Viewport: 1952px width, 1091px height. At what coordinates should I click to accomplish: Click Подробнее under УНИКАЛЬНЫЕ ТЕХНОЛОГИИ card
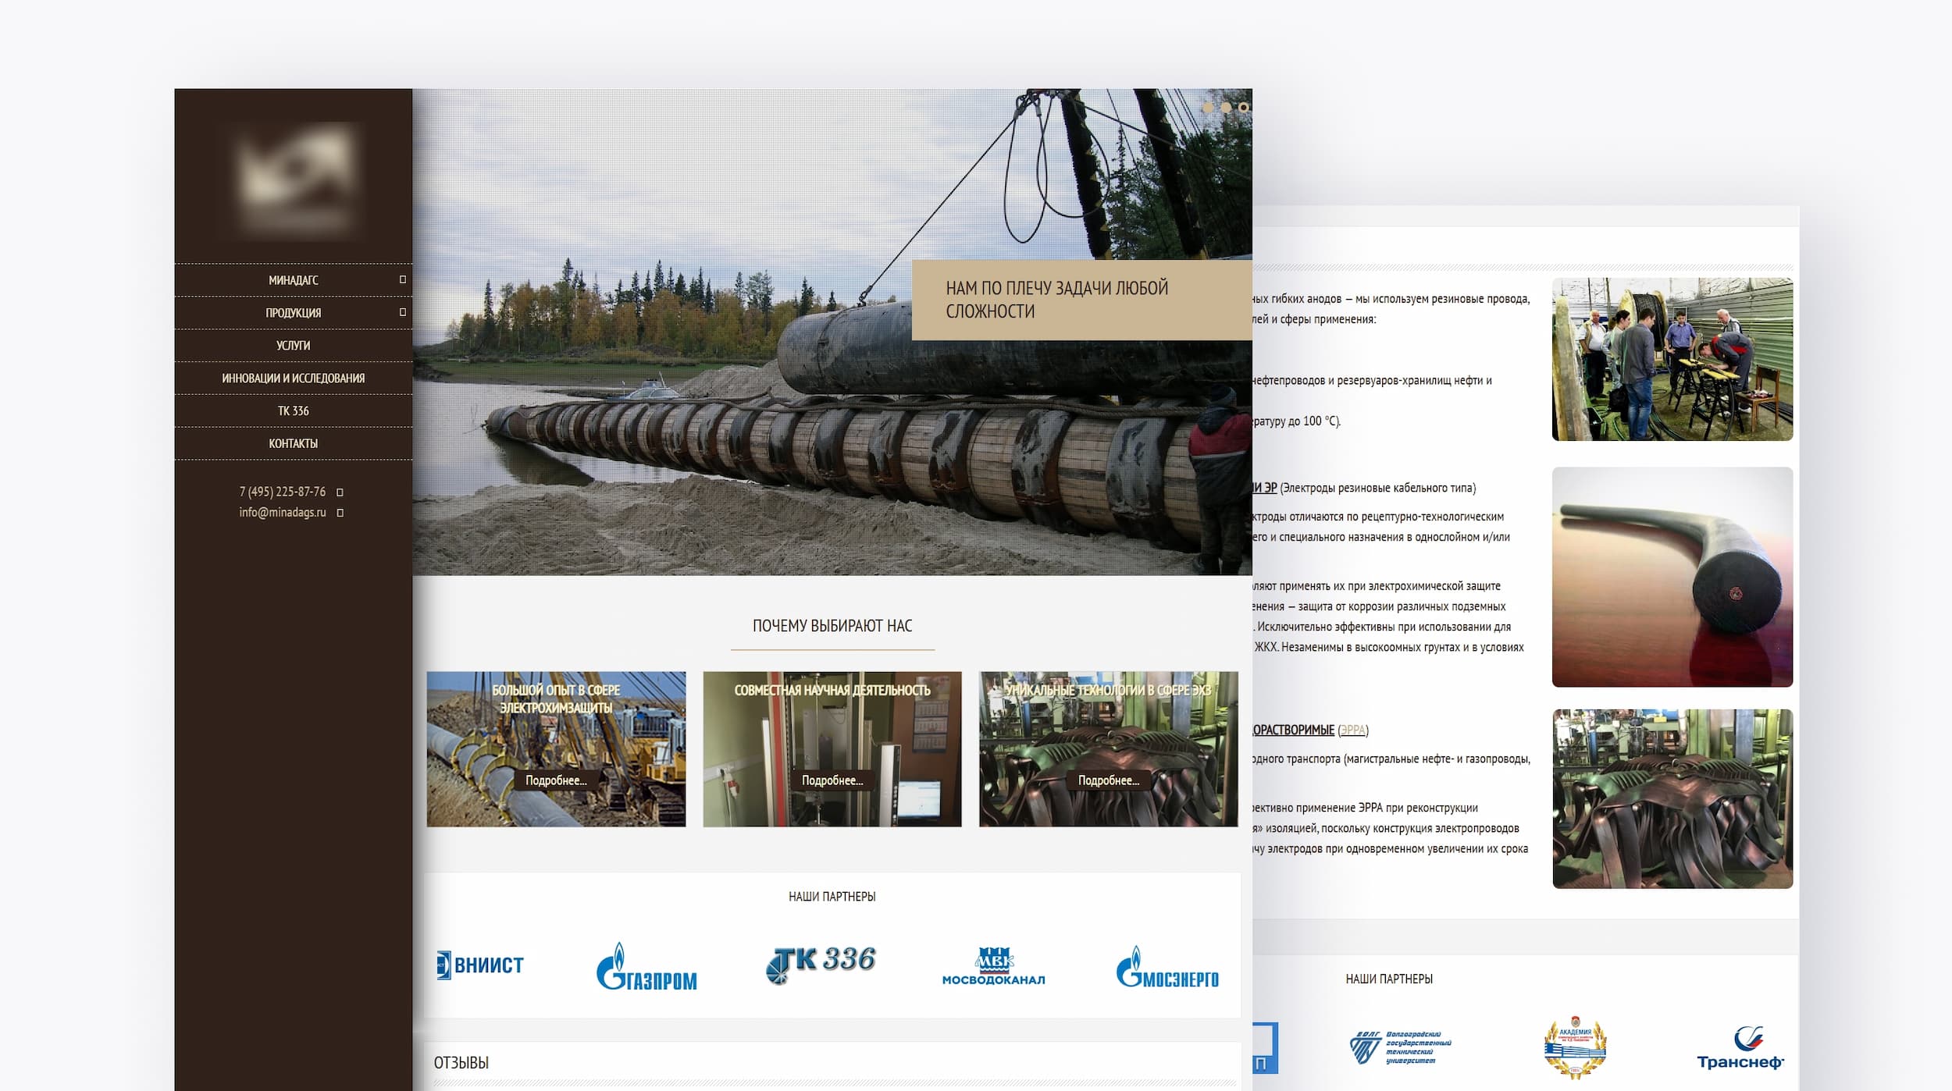(x=1109, y=780)
